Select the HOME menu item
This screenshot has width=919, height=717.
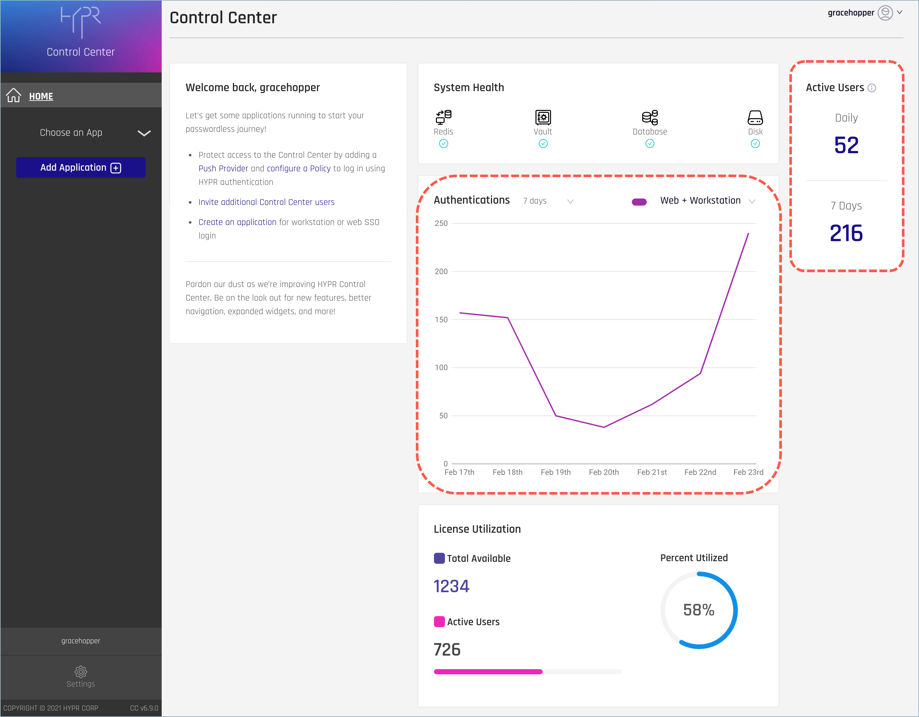[x=41, y=96]
